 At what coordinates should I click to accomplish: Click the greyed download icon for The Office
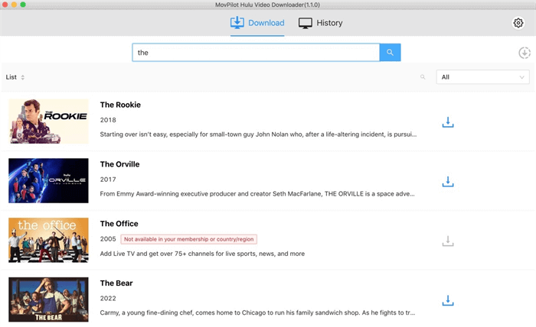tap(448, 241)
